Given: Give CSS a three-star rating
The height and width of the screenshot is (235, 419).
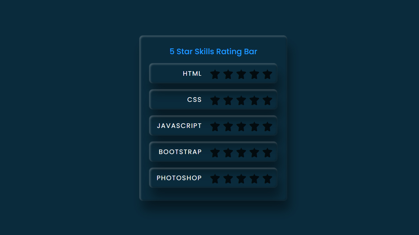Looking at the screenshot, I should tap(241, 100).
